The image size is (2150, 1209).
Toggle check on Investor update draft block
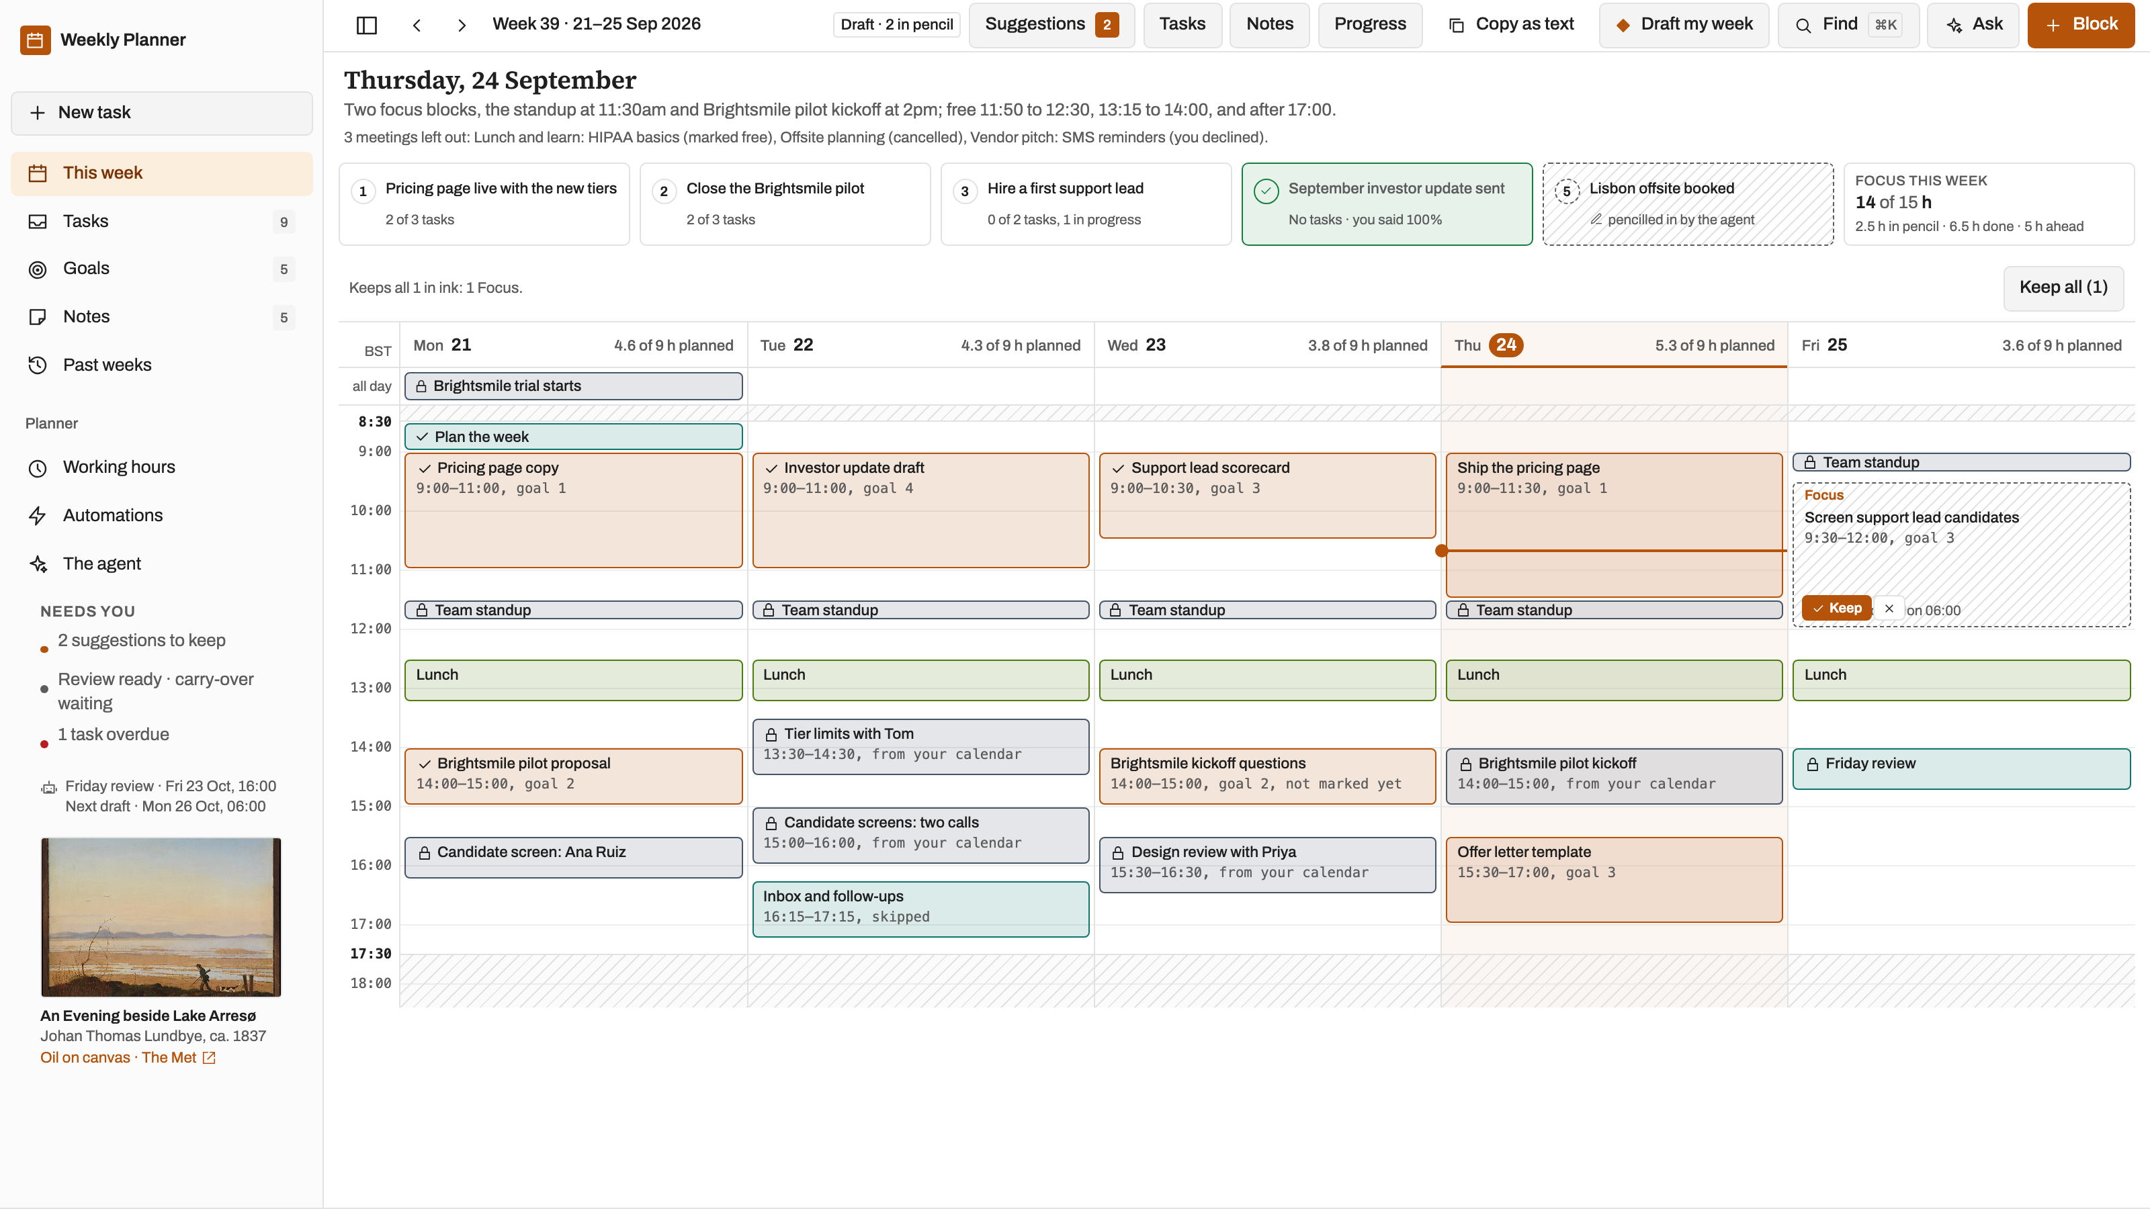(771, 469)
